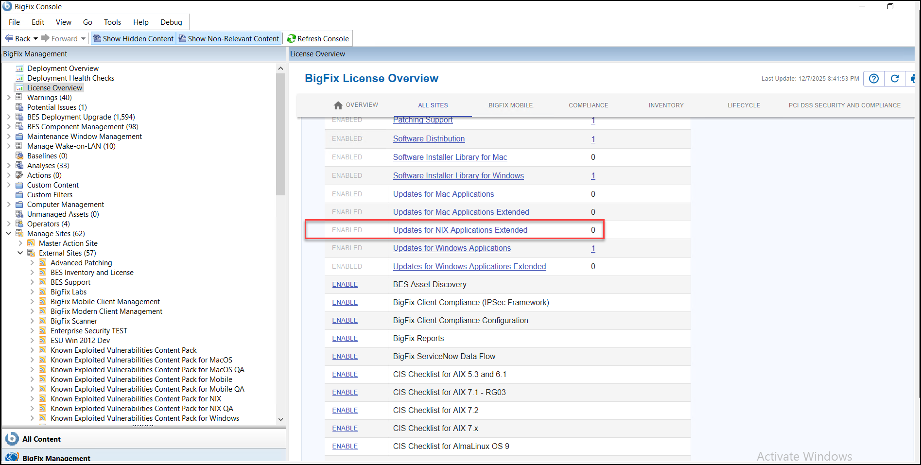Click the BigFix Console title icon
Image resolution: width=921 pixels, height=465 pixels.
[7, 6]
